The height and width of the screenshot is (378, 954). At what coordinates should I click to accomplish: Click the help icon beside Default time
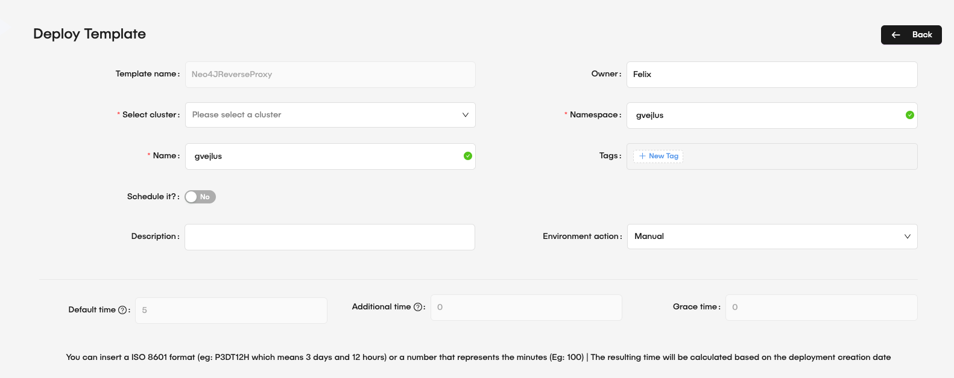click(122, 310)
